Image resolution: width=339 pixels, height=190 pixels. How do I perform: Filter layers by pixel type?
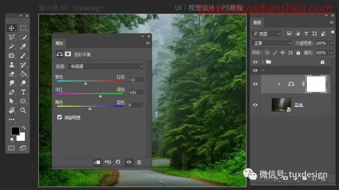[x=289, y=33]
